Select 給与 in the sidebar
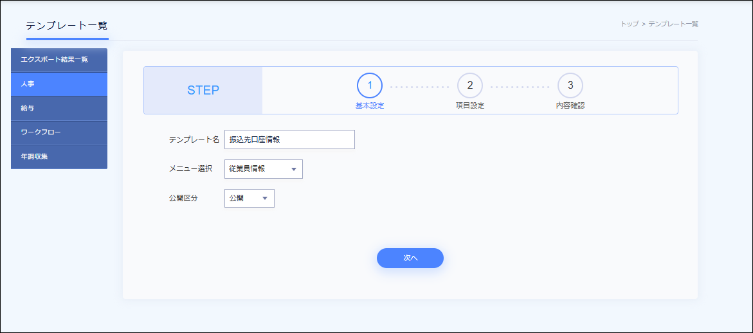The image size is (753, 333). (x=59, y=109)
